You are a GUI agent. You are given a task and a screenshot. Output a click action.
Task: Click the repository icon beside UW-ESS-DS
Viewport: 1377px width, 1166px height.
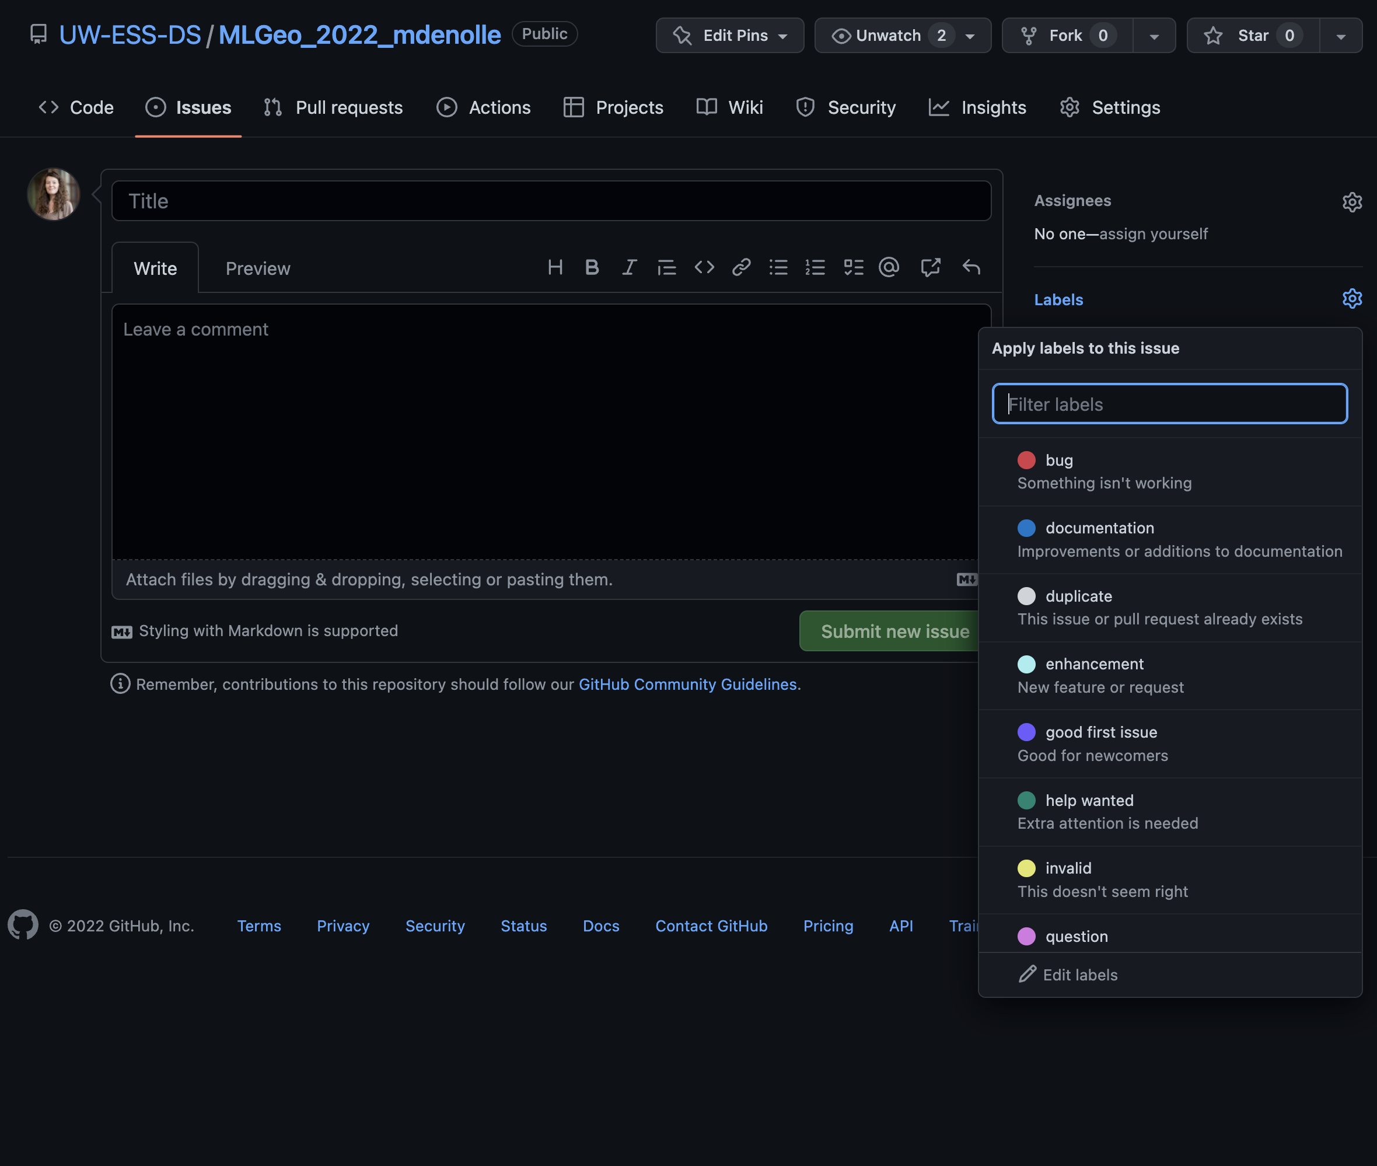(x=39, y=34)
